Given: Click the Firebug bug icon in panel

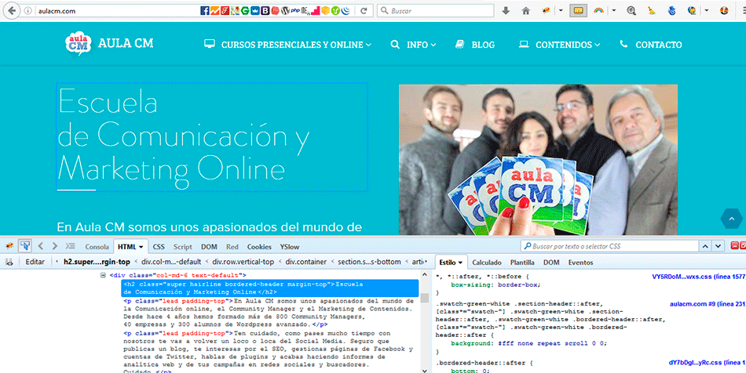Looking at the screenshot, I should tap(9, 246).
